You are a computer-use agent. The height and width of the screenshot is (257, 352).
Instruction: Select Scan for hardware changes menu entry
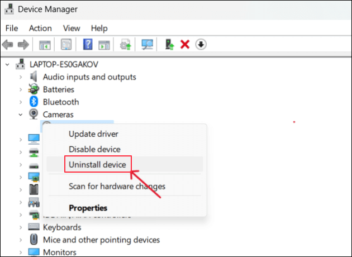point(125,186)
